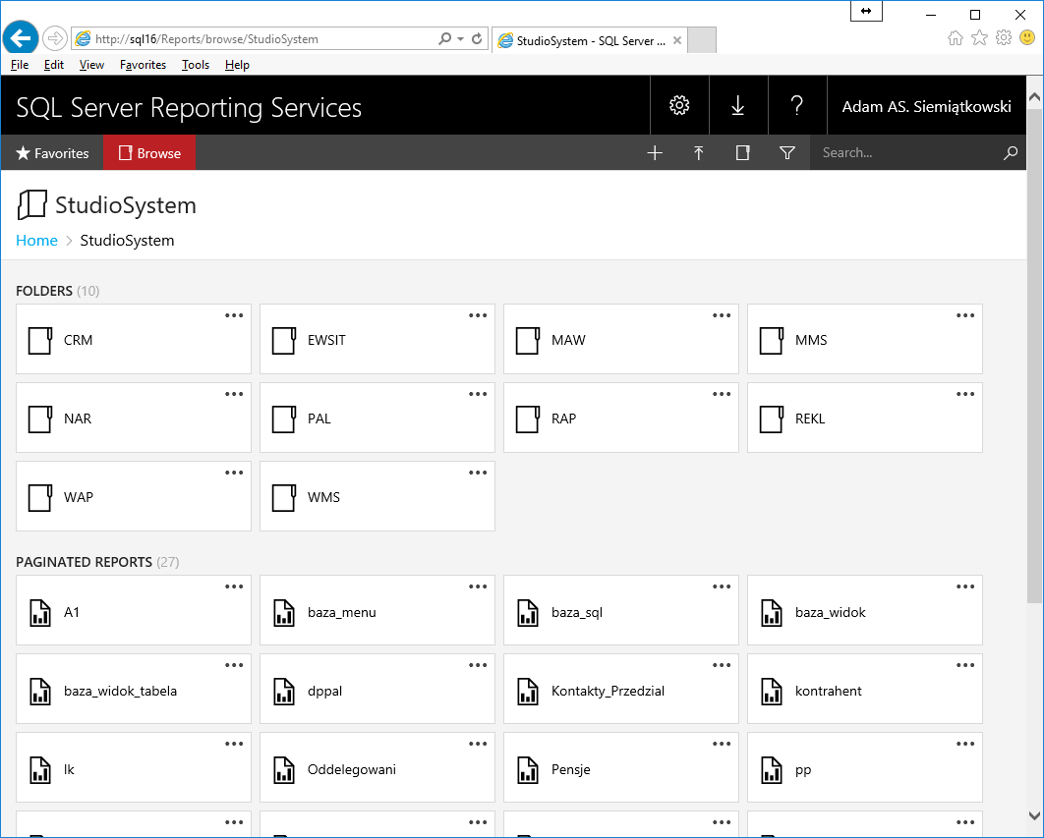Expand the ellipsis menu on WMS folder
Image resolution: width=1044 pixels, height=838 pixels.
point(478,473)
